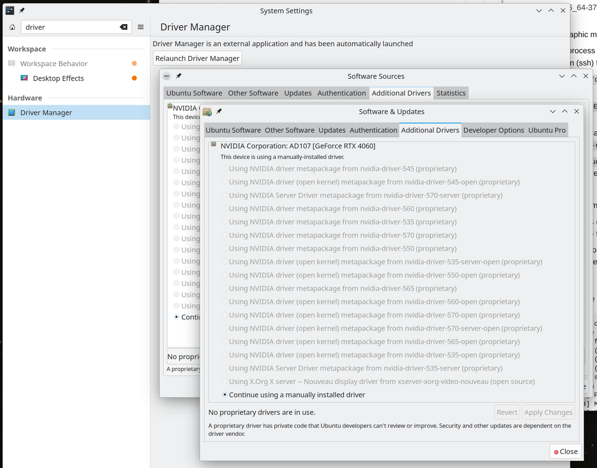Open the Ubuntu Pro tab

pyautogui.click(x=547, y=130)
